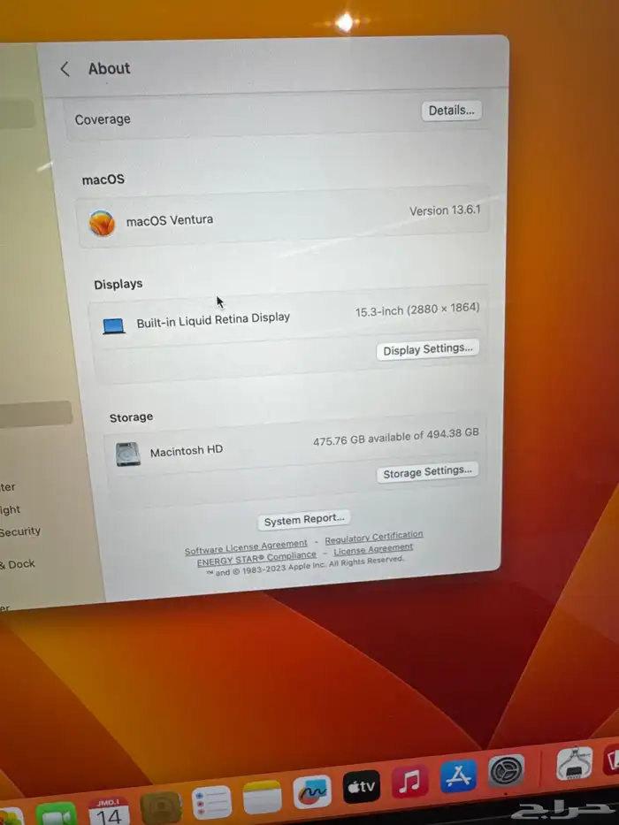The height and width of the screenshot is (825, 619).
Task: Launch Freeform from the Dock
Action: coord(312,792)
